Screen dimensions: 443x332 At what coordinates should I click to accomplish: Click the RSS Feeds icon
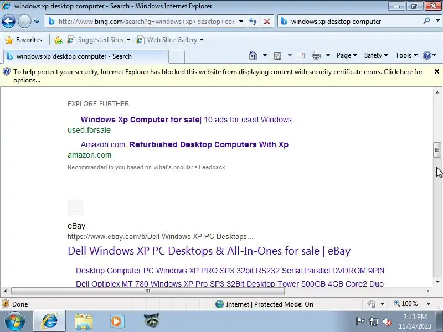[x=277, y=56]
